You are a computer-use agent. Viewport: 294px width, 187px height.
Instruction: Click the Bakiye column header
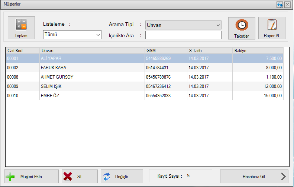258,50
